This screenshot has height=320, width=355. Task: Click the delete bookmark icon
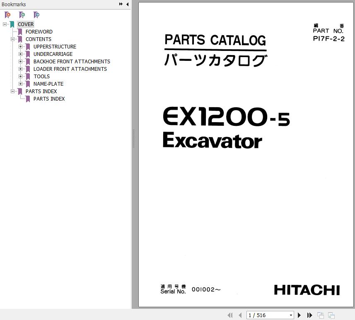pos(7,15)
